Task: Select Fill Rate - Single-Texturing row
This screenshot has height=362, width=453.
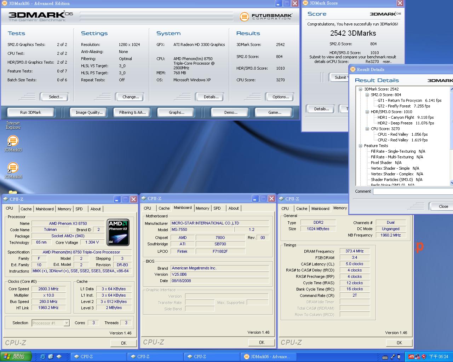Action: tap(398, 151)
